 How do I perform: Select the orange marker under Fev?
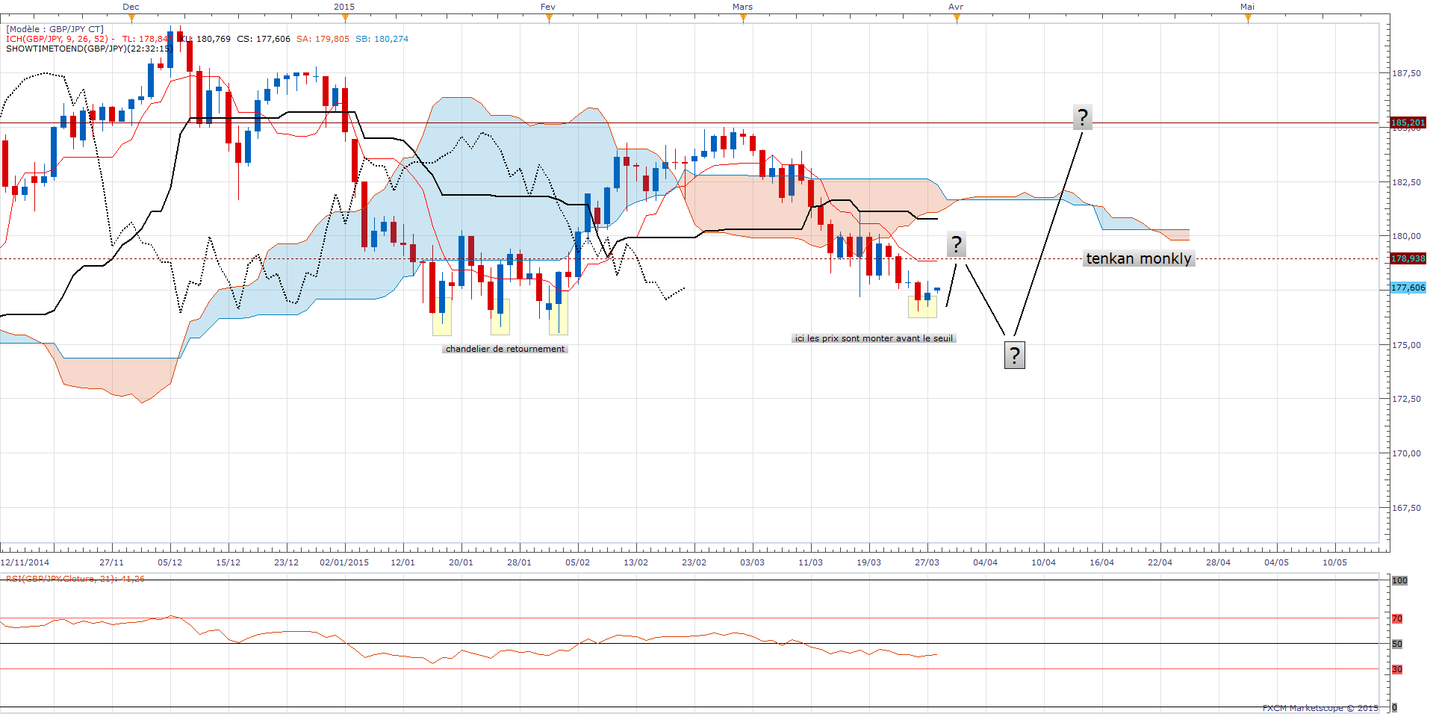(549, 18)
